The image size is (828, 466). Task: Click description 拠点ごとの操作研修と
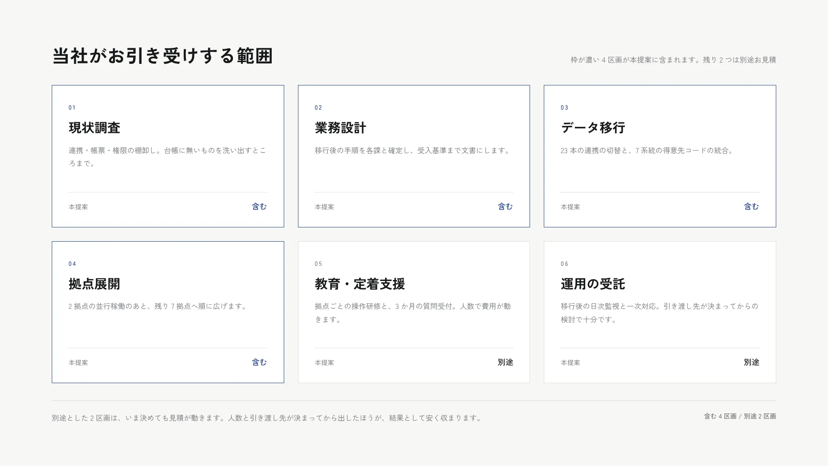(413, 313)
